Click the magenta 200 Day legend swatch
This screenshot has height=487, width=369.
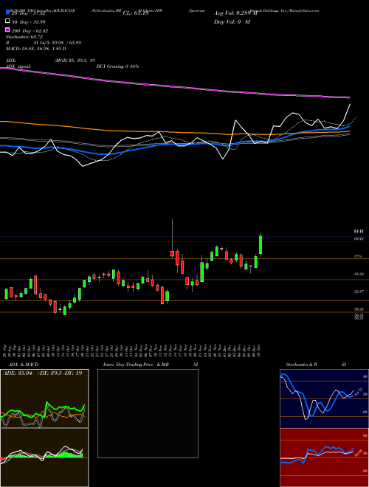point(7,30)
